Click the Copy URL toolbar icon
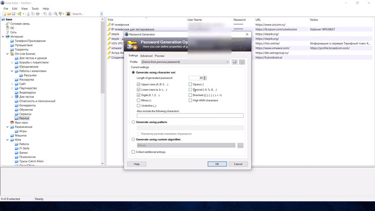The image size is (375, 211). 45,14
